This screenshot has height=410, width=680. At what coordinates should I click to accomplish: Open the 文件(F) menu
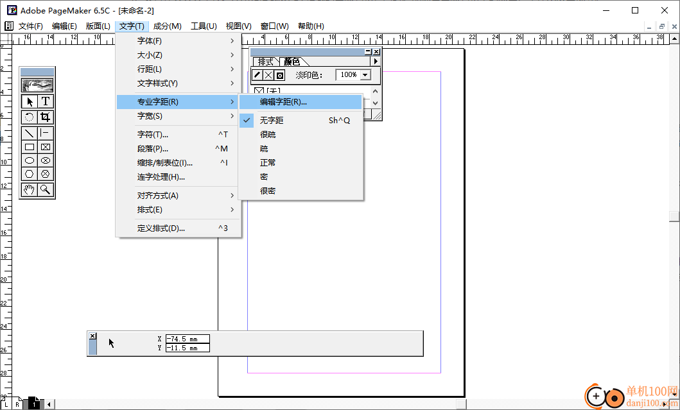point(31,26)
